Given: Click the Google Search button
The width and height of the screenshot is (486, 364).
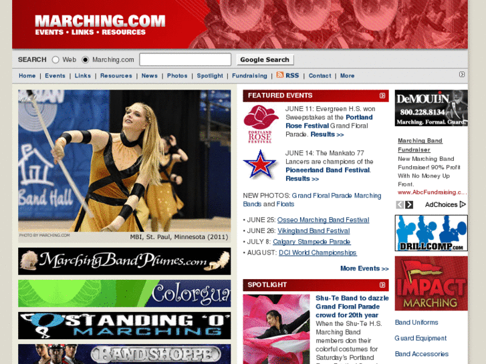Looking at the screenshot, I should [265, 59].
